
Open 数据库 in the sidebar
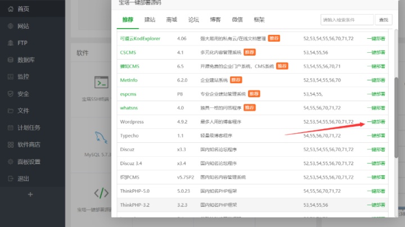pos(26,60)
